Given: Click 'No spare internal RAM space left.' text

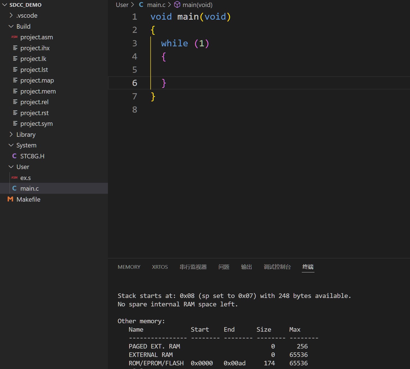Looking at the screenshot, I should point(178,304).
